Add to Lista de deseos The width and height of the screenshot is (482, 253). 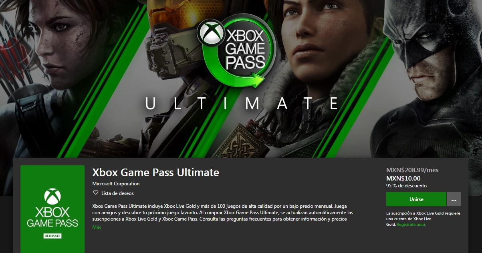click(118, 193)
